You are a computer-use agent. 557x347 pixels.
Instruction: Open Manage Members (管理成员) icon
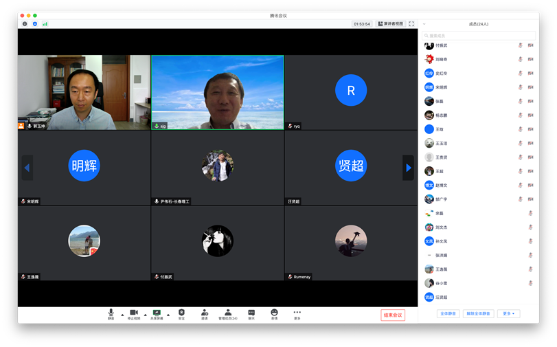point(228,314)
